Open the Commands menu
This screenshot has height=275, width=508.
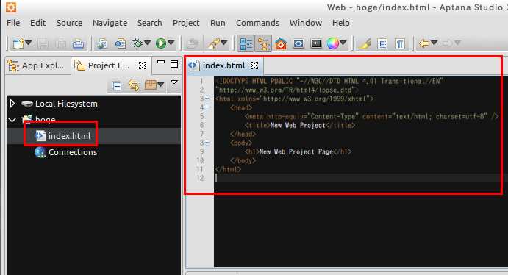coord(257,23)
